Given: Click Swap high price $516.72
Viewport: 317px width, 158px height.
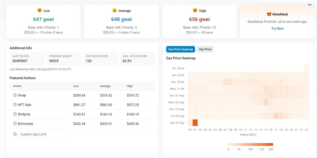Looking at the screenshot, I should (133, 95).
